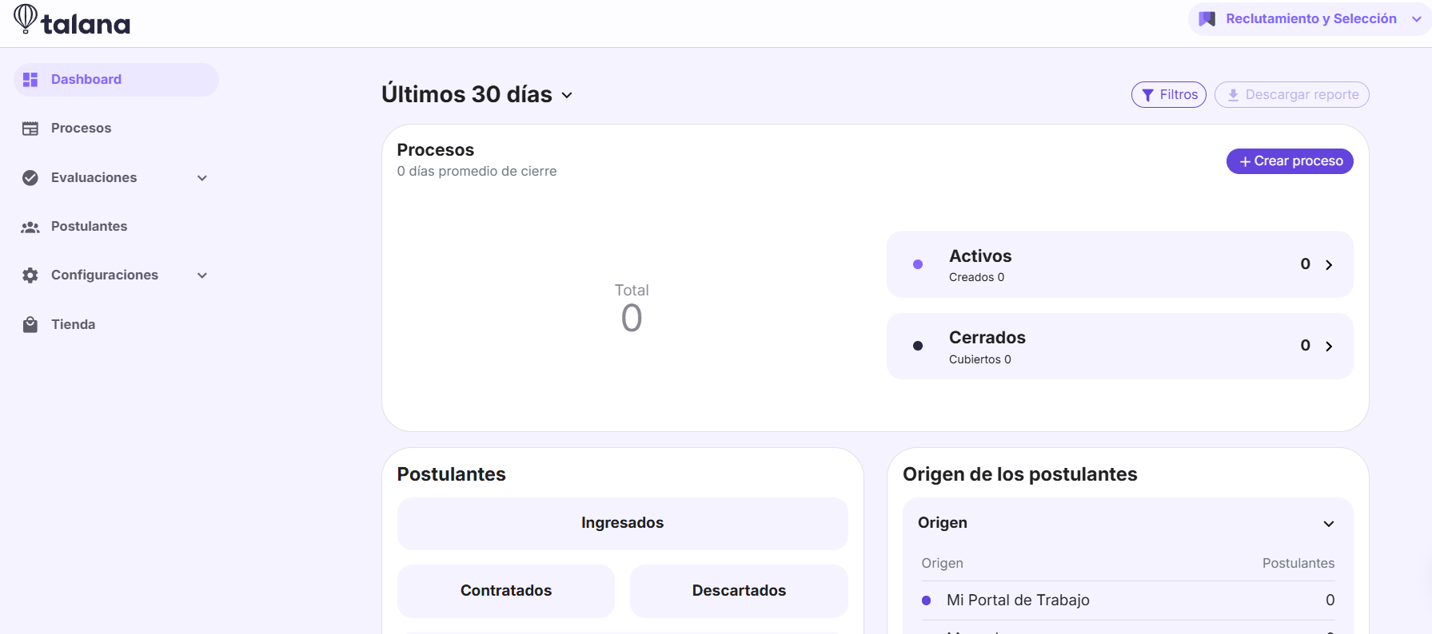This screenshot has width=1432, height=634.
Task: Click the Configuraciones gear icon
Action: point(30,275)
